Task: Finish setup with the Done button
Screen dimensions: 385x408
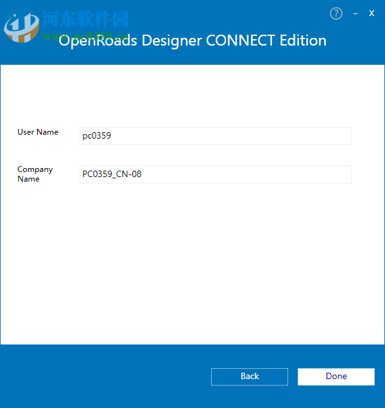Action: (336, 377)
